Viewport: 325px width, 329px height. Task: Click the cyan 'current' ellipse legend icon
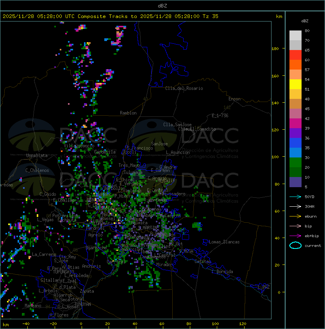295,245
